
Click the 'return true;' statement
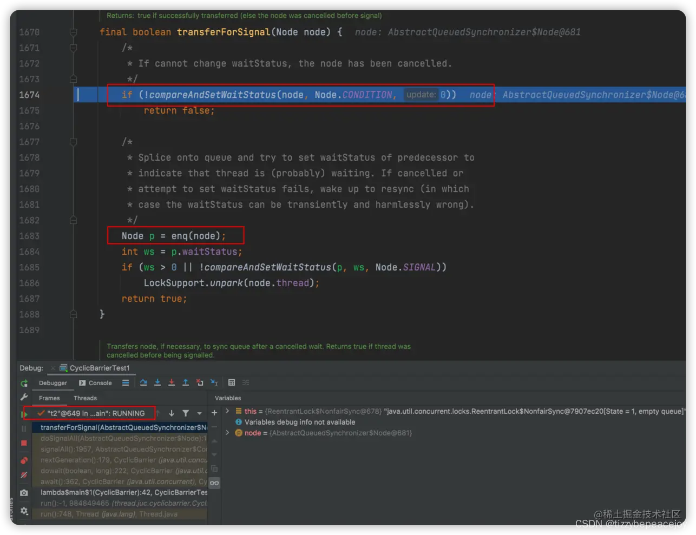(x=154, y=299)
